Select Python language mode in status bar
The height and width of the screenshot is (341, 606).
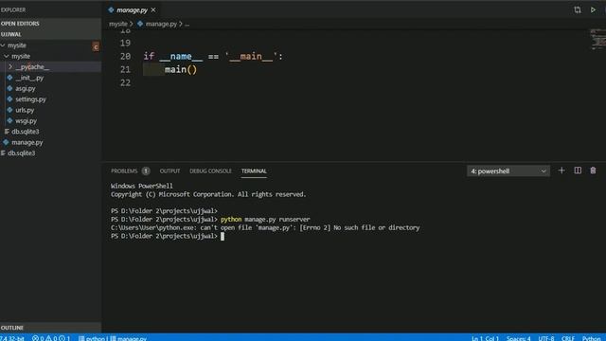pos(591,338)
